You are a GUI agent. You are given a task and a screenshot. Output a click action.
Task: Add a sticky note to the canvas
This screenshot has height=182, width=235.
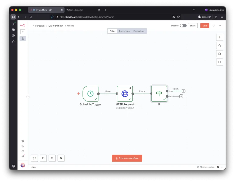click(x=220, y=54)
